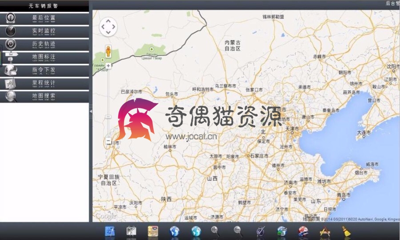This screenshot has width=400, height=240.
Task: Zoom out using the map minus button
Action: point(108,141)
